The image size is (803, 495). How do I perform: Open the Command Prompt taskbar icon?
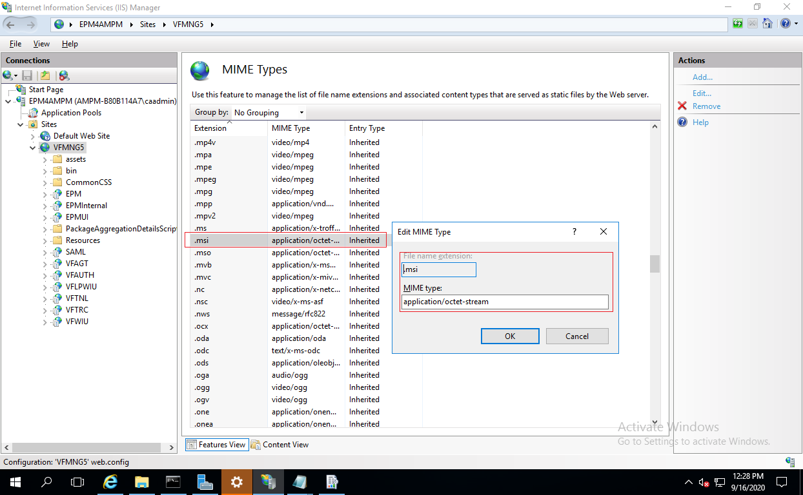[174, 481]
